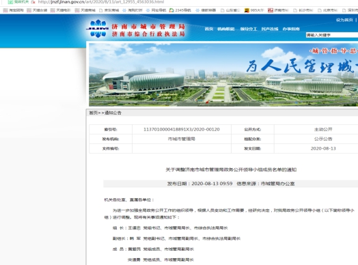358x265 pixels.
Task: Click the 公开方式 label cell
Action: click(253, 129)
